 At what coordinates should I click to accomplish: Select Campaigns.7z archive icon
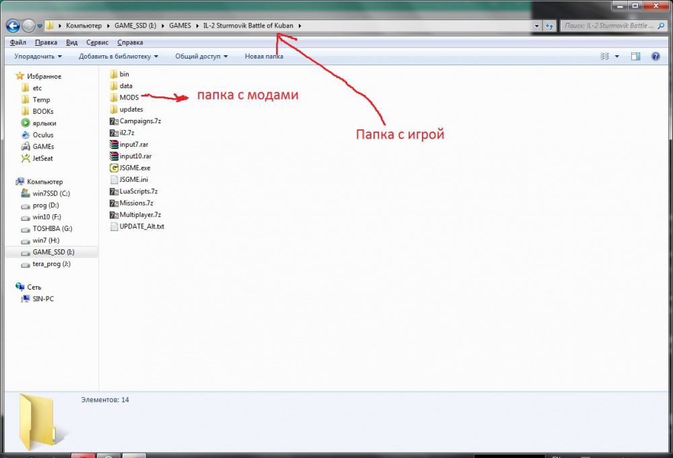(x=114, y=121)
